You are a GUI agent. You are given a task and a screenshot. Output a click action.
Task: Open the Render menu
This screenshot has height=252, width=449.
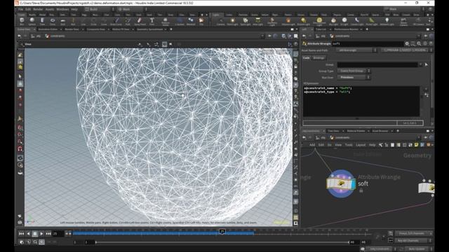pyautogui.click(x=38, y=9)
